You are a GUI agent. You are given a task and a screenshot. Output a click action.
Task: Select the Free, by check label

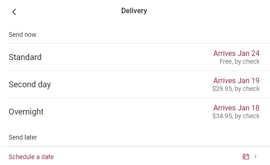(x=240, y=61)
